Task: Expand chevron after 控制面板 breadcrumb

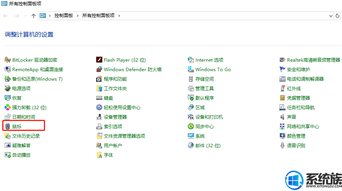Action: click(x=77, y=16)
